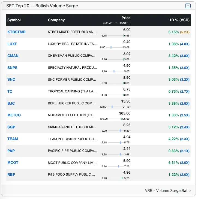The height and width of the screenshot is (199, 198).
Task: Click LUXF 52-week range bar
Action: [115, 47]
